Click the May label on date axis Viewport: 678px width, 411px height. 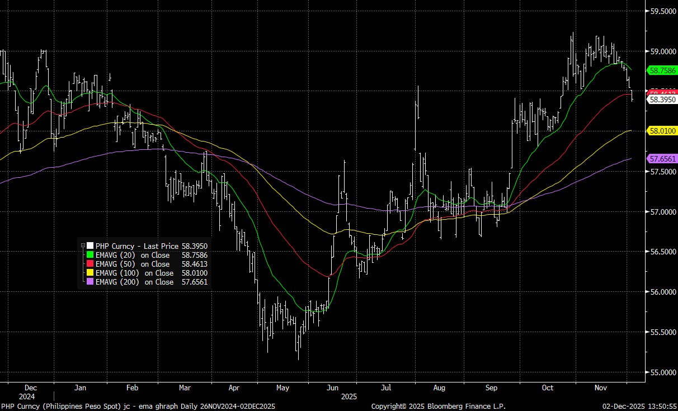pyautogui.click(x=282, y=388)
